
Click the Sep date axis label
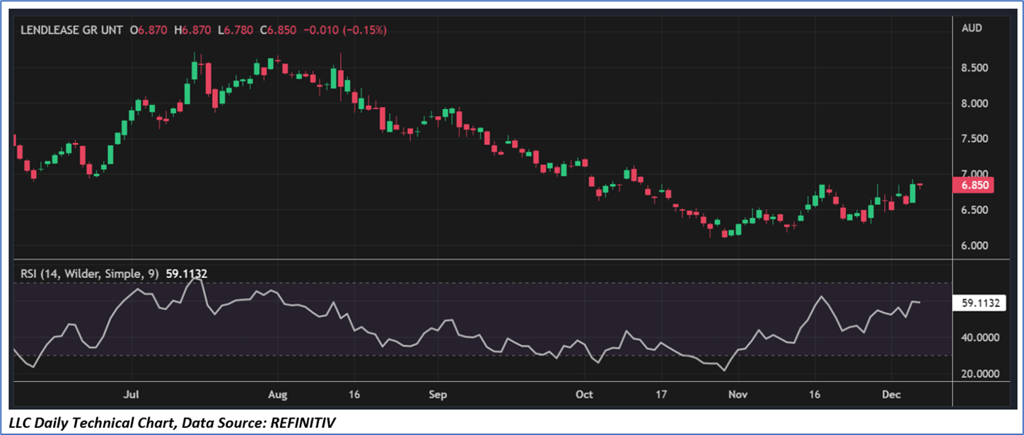[438, 393]
